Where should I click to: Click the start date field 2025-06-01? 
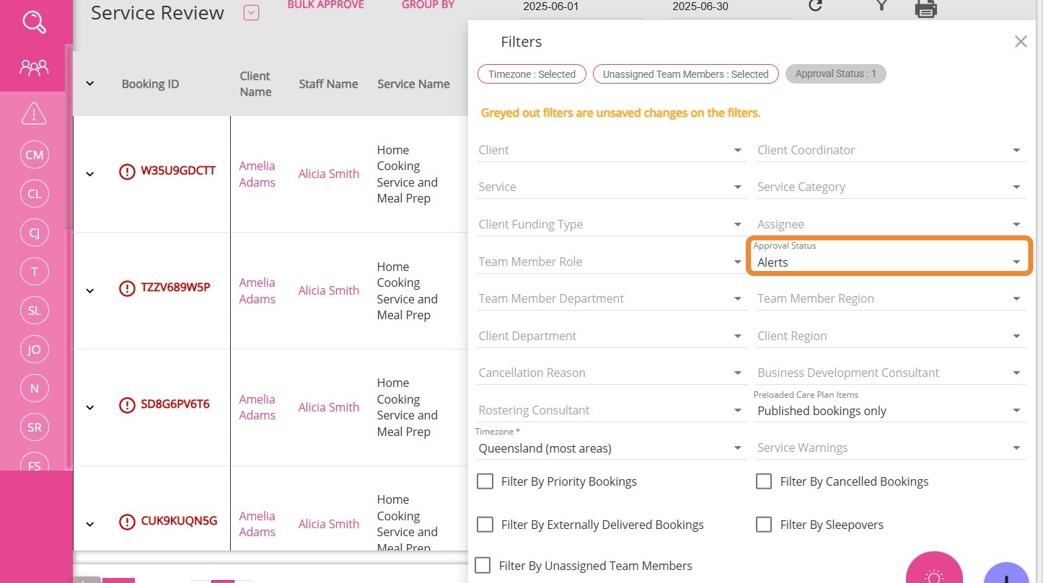coord(581,7)
